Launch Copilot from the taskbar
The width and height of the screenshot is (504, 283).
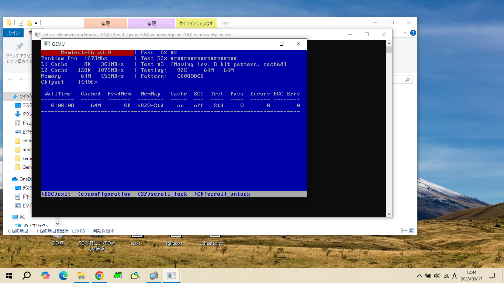[x=45, y=276]
